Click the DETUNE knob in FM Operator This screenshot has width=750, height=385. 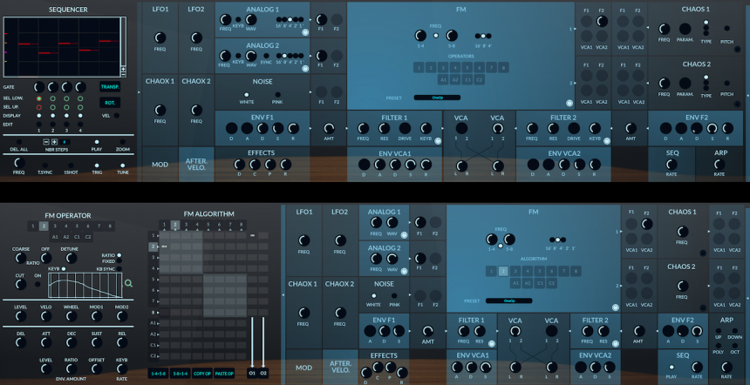pos(71,259)
